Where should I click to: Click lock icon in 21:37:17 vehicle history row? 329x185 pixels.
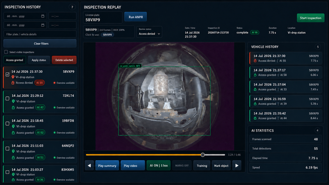255,75
